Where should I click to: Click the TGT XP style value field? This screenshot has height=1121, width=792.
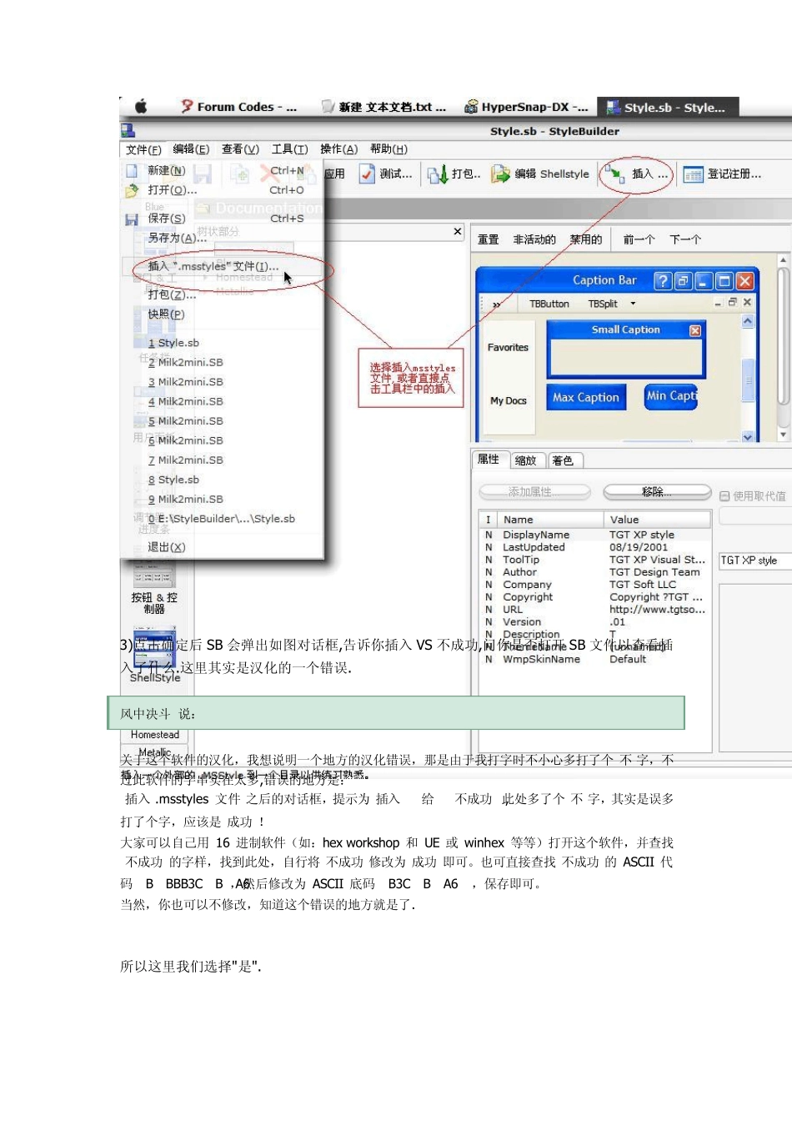pyautogui.click(x=756, y=560)
